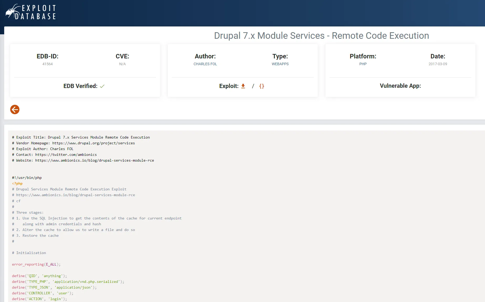Click the define 'QID' line
This screenshot has height=302, width=485.
[x=39, y=276]
